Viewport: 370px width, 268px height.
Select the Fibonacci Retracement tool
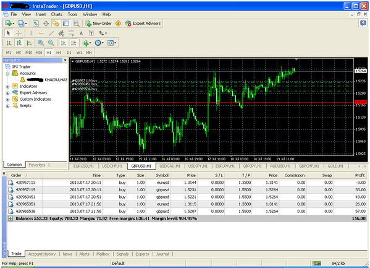point(71,33)
